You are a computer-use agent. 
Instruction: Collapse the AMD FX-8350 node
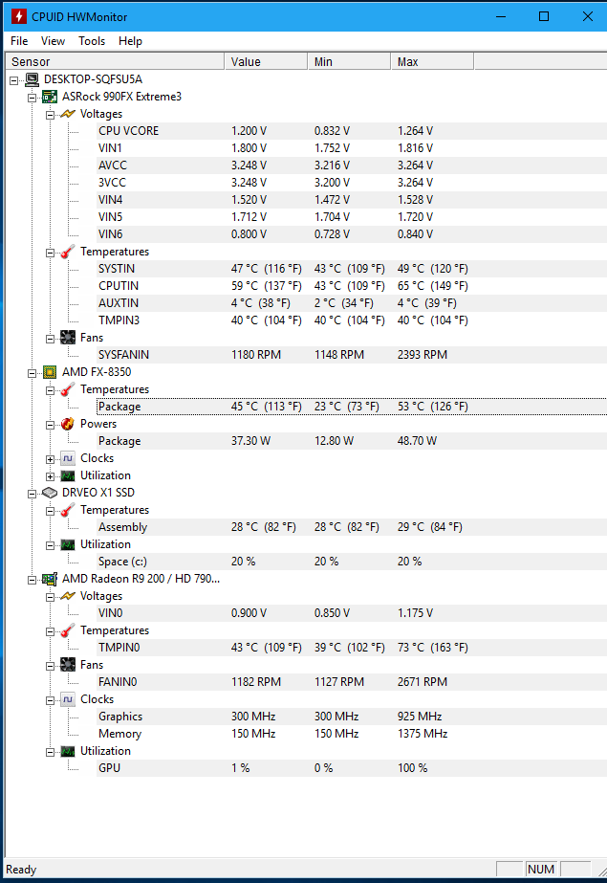33,373
